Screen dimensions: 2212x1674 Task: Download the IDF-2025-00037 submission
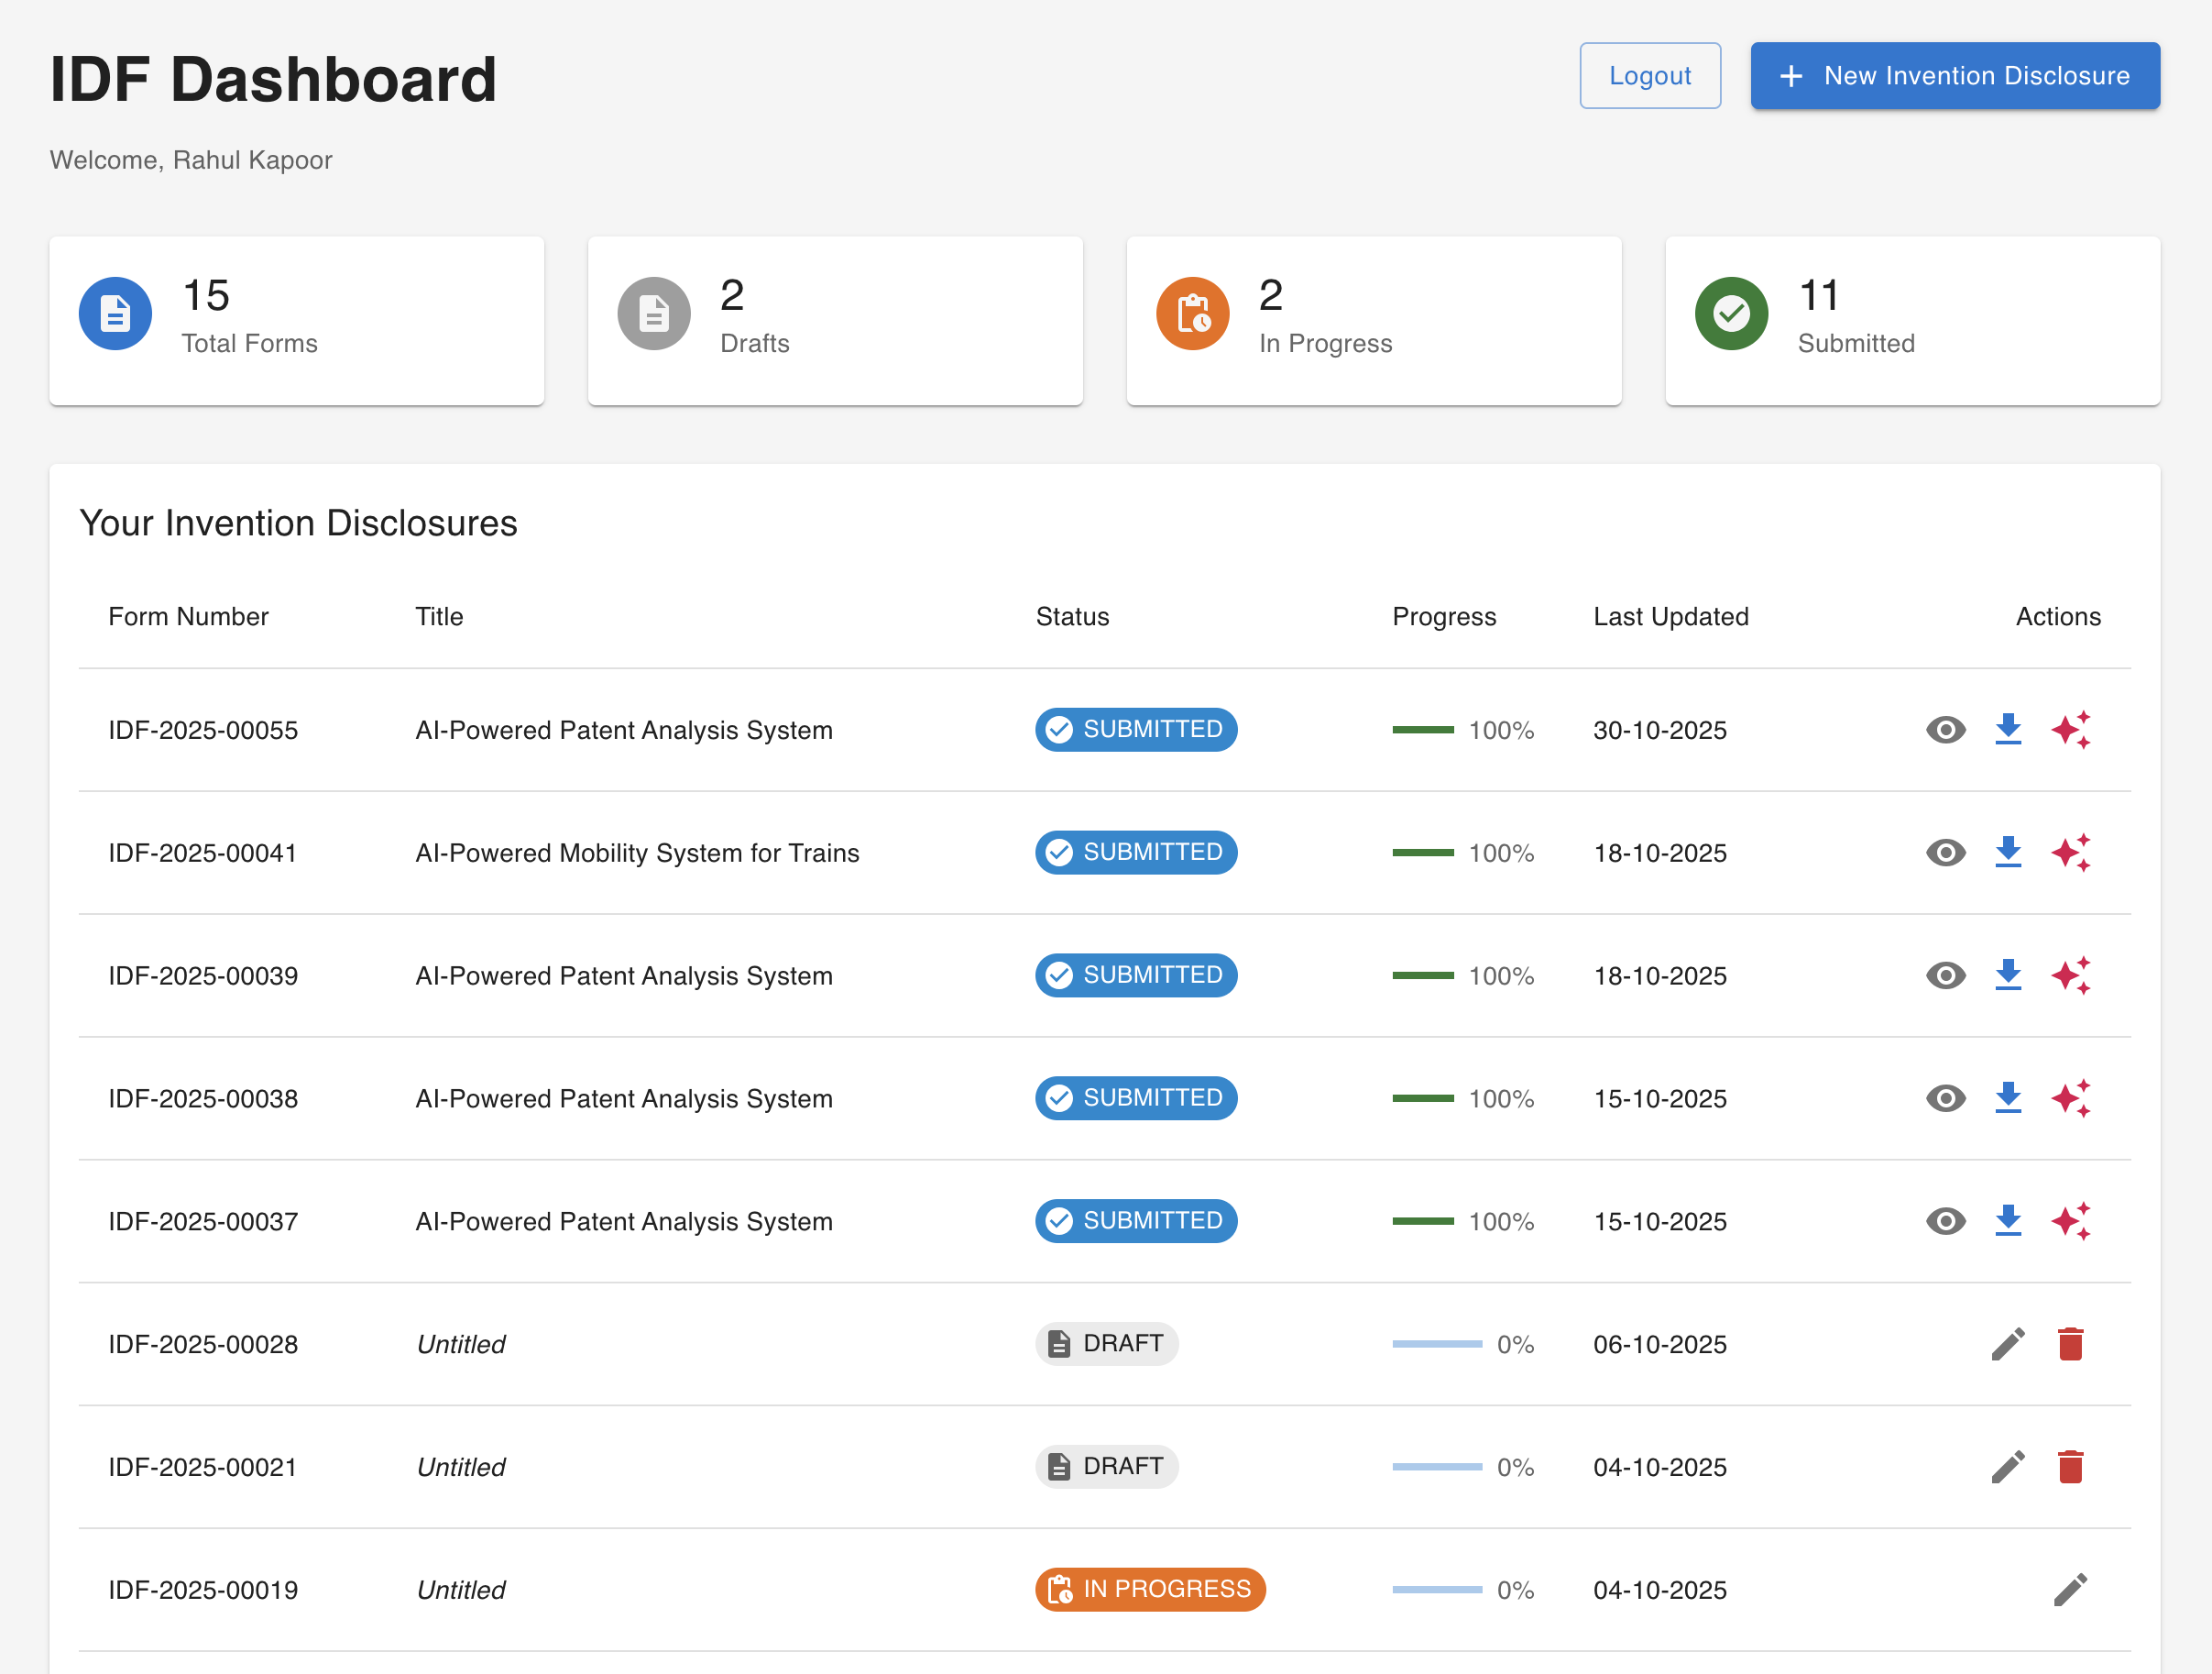click(2008, 1221)
